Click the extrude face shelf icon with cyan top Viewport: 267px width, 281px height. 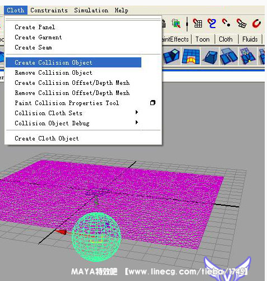click(172, 56)
